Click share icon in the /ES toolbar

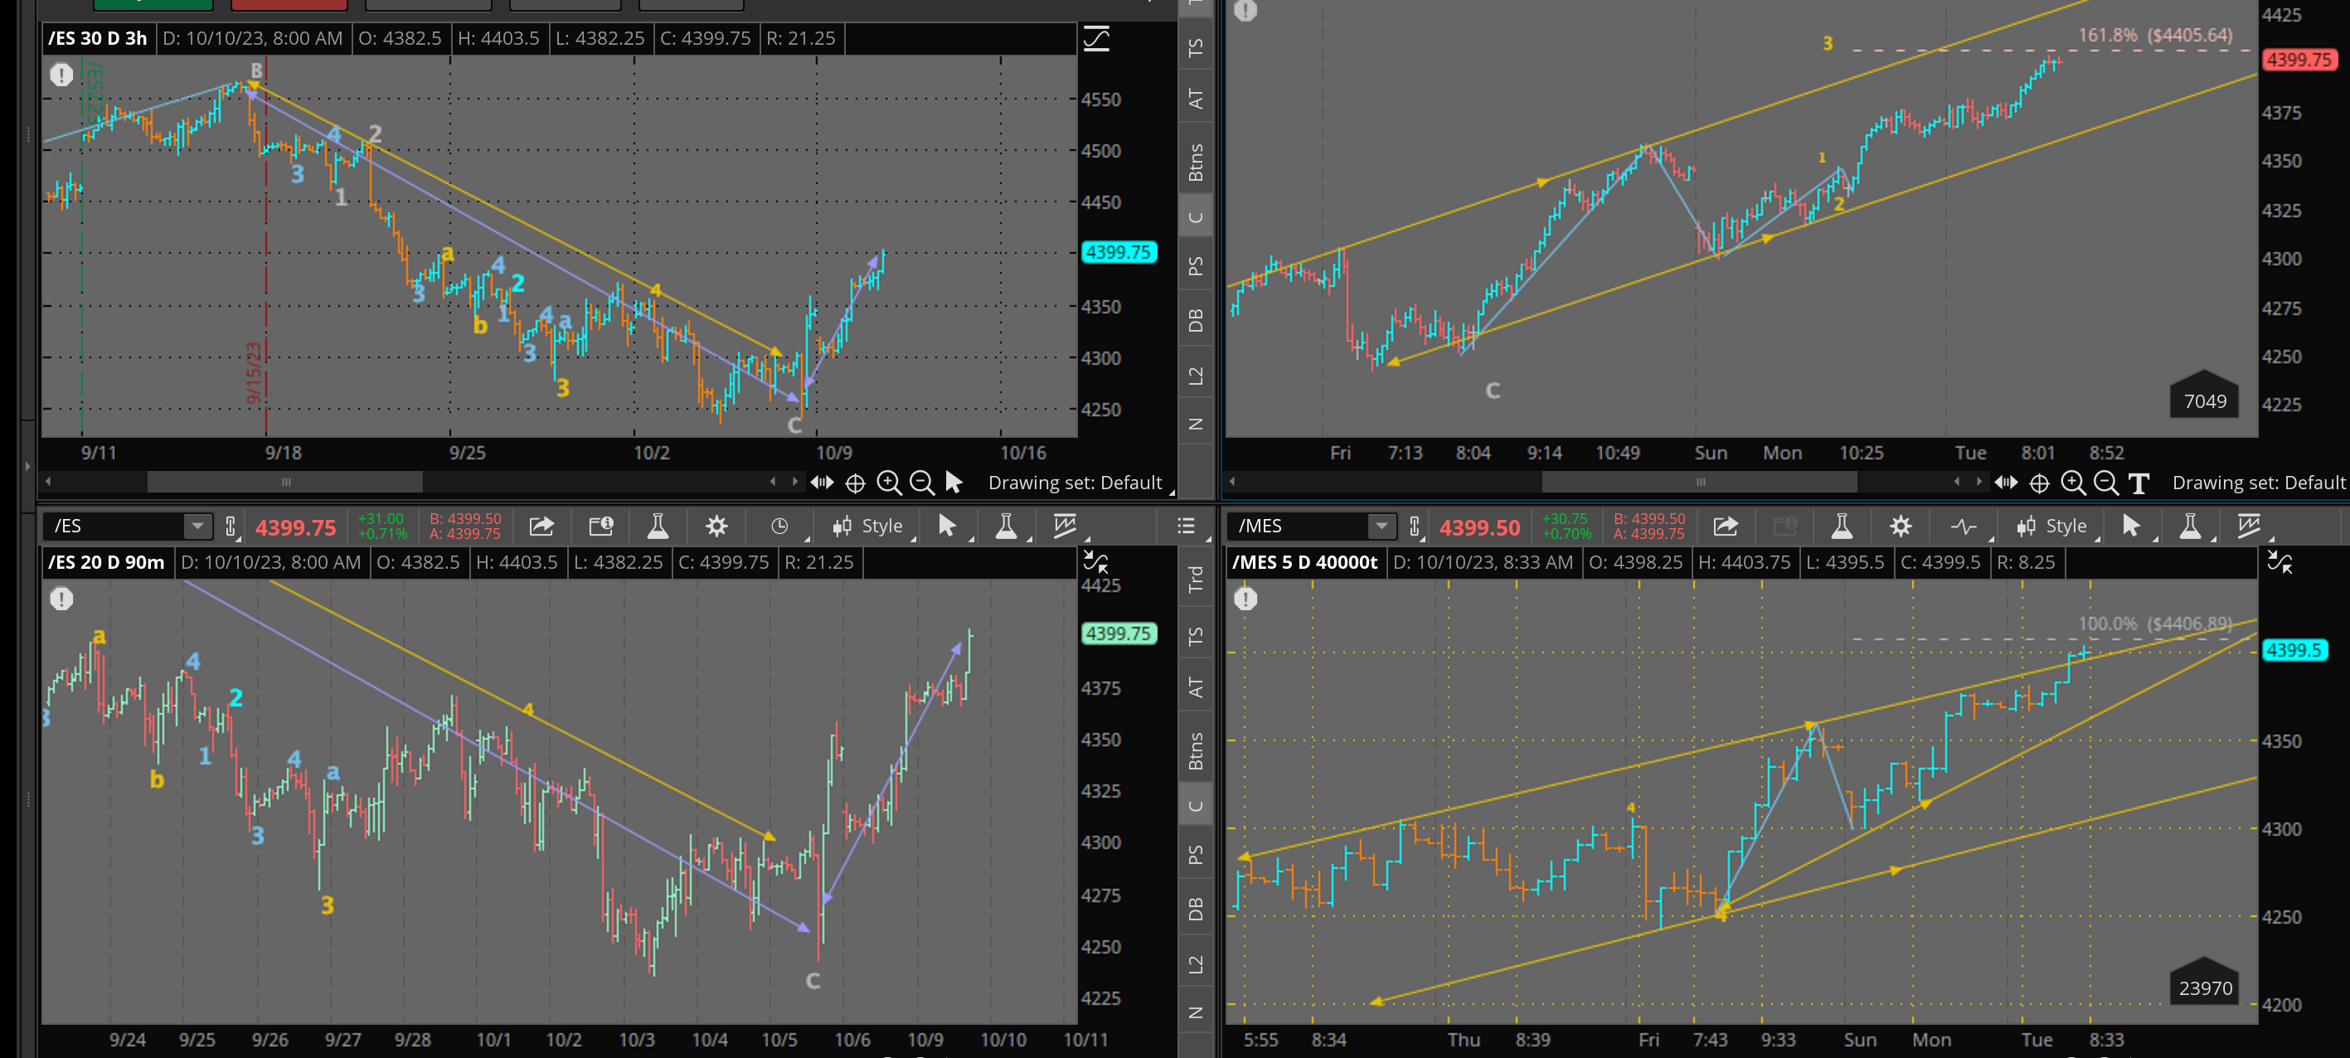(541, 527)
